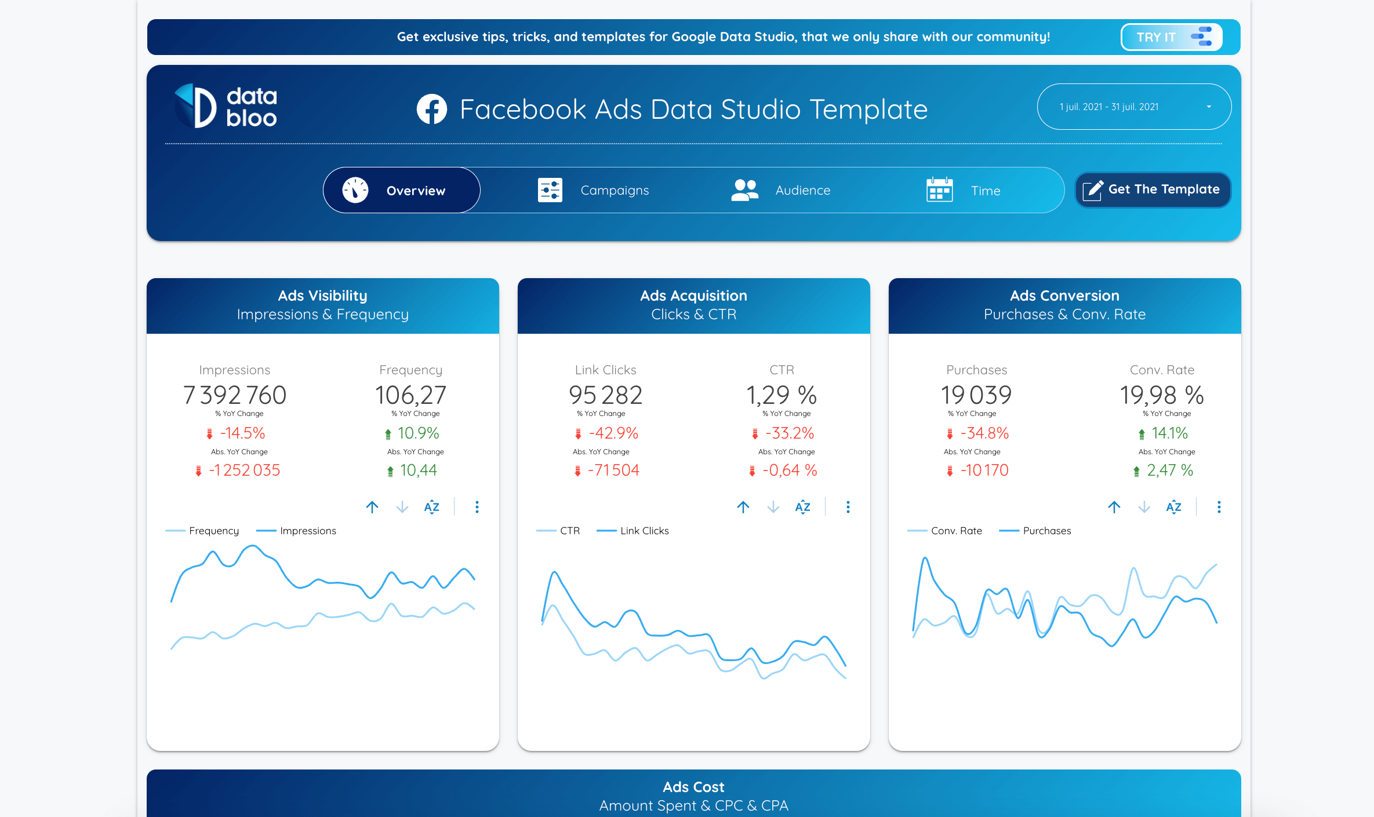Click the Get The Template button
Screen dimensions: 1374x817
tap(1153, 189)
